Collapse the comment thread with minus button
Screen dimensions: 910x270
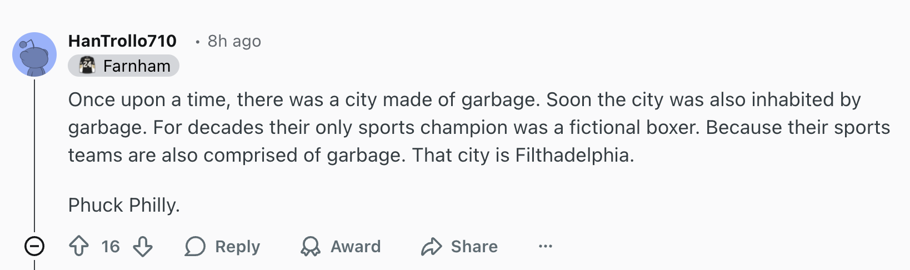coord(34,246)
